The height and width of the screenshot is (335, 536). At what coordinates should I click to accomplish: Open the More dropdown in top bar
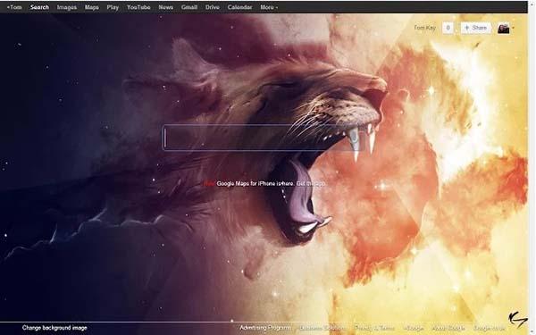[269, 7]
